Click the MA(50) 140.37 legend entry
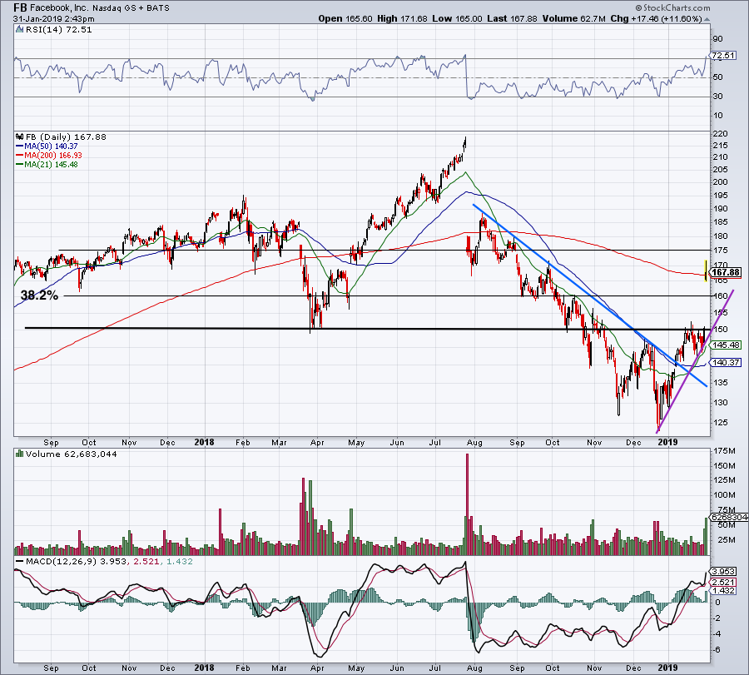The width and height of the screenshot is (749, 675). (47, 146)
